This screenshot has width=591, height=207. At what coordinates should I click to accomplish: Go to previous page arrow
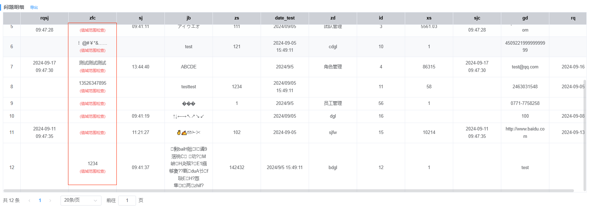tap(29, 201)
